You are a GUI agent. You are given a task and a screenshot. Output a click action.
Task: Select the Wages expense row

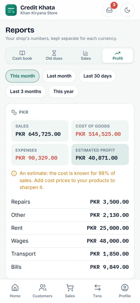tap(70, 241)
